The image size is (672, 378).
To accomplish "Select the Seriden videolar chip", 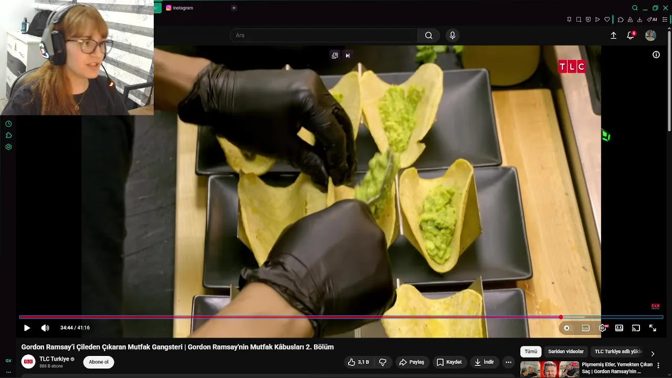I will point(566,352).
